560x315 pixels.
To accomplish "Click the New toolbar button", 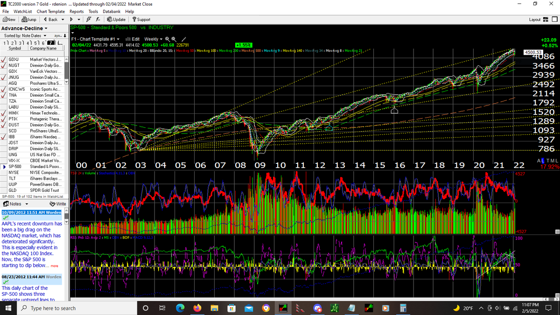I will 9,20.
